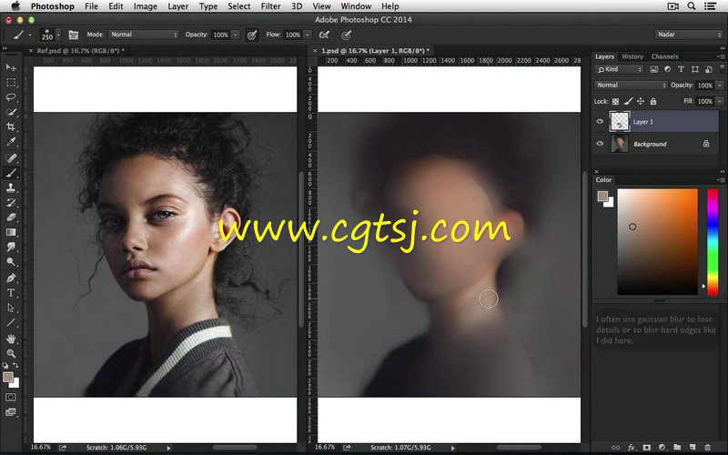Screen dimensions: 728x455
Task: Select the Eyedropper tool
Action: click(11, 142)
